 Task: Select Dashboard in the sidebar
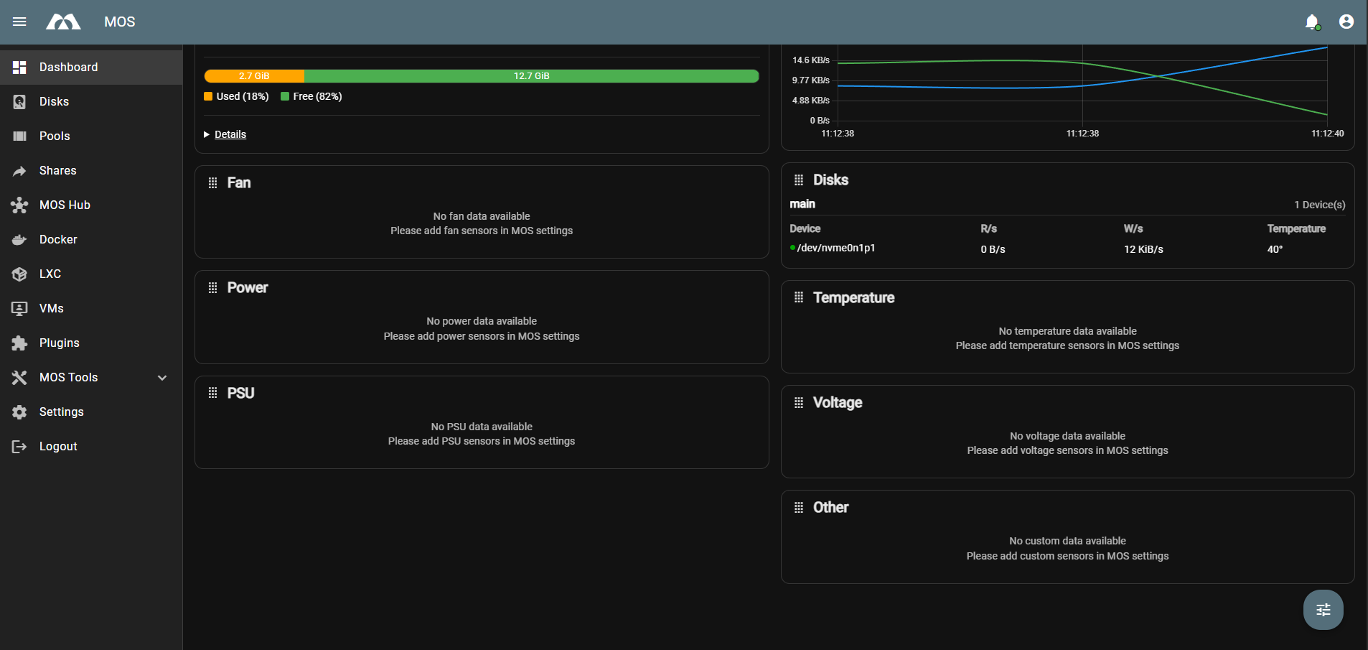coord(68,67)
